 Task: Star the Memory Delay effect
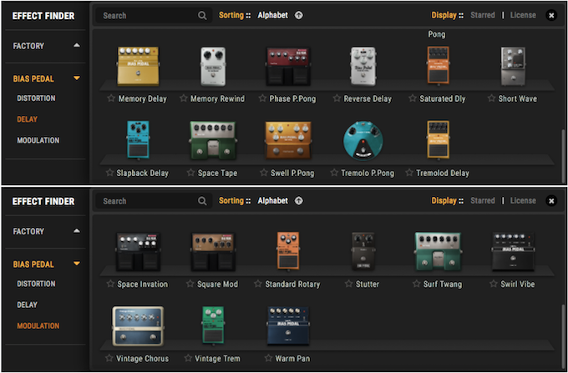111,98
